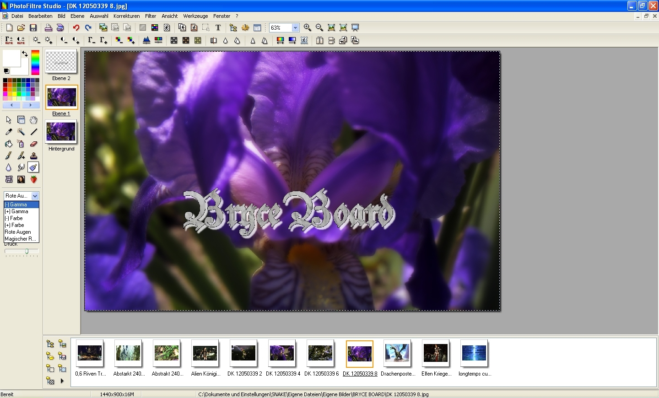659x398 pixels.
Task: Expand the Rote Au... retouch mode dropdown
Action: coord(35,196)
